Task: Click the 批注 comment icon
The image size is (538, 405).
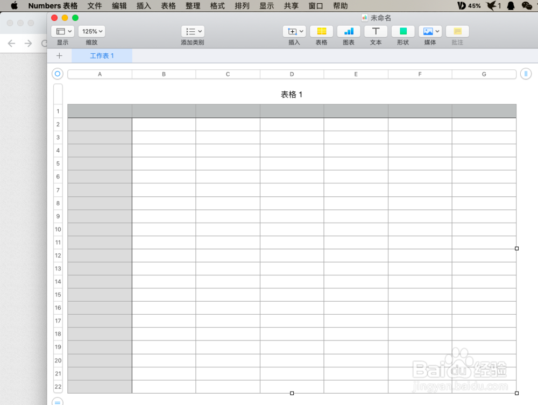Action: [x=457, y=31]
